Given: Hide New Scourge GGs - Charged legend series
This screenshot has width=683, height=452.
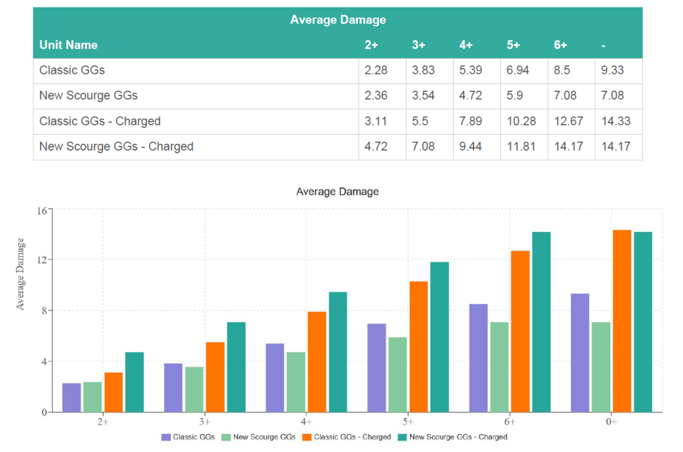Looking at the screenshot, I should click(x=458, y=437).
